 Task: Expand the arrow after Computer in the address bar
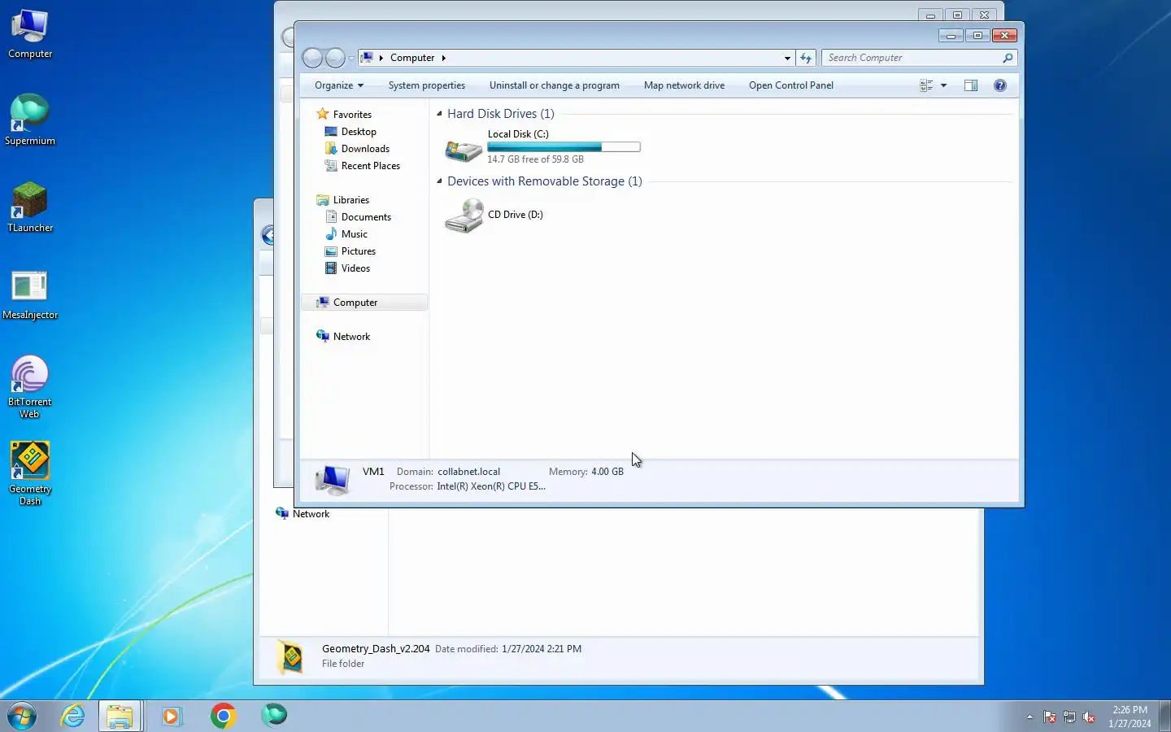pyautogui.click(x=444, y=58)
